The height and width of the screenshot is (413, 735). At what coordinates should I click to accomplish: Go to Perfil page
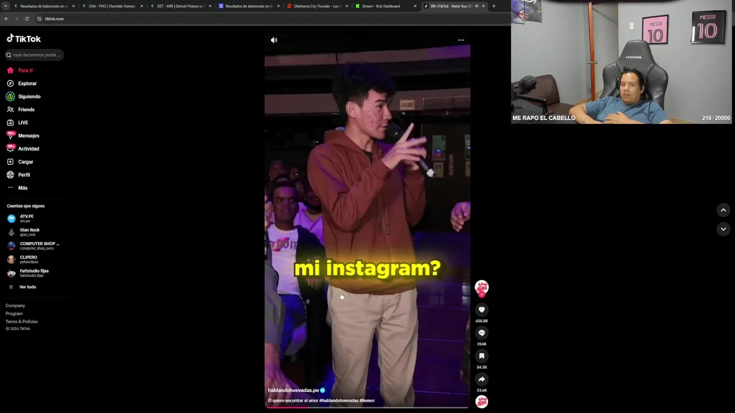click(x=18, y=175)
